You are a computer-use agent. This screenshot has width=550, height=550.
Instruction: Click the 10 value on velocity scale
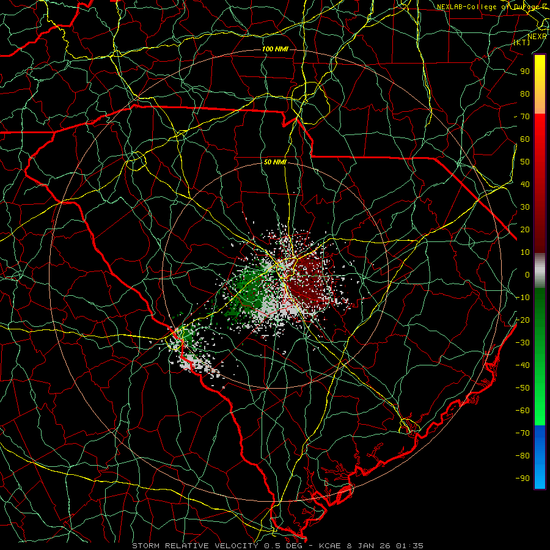tap(525, 252)
